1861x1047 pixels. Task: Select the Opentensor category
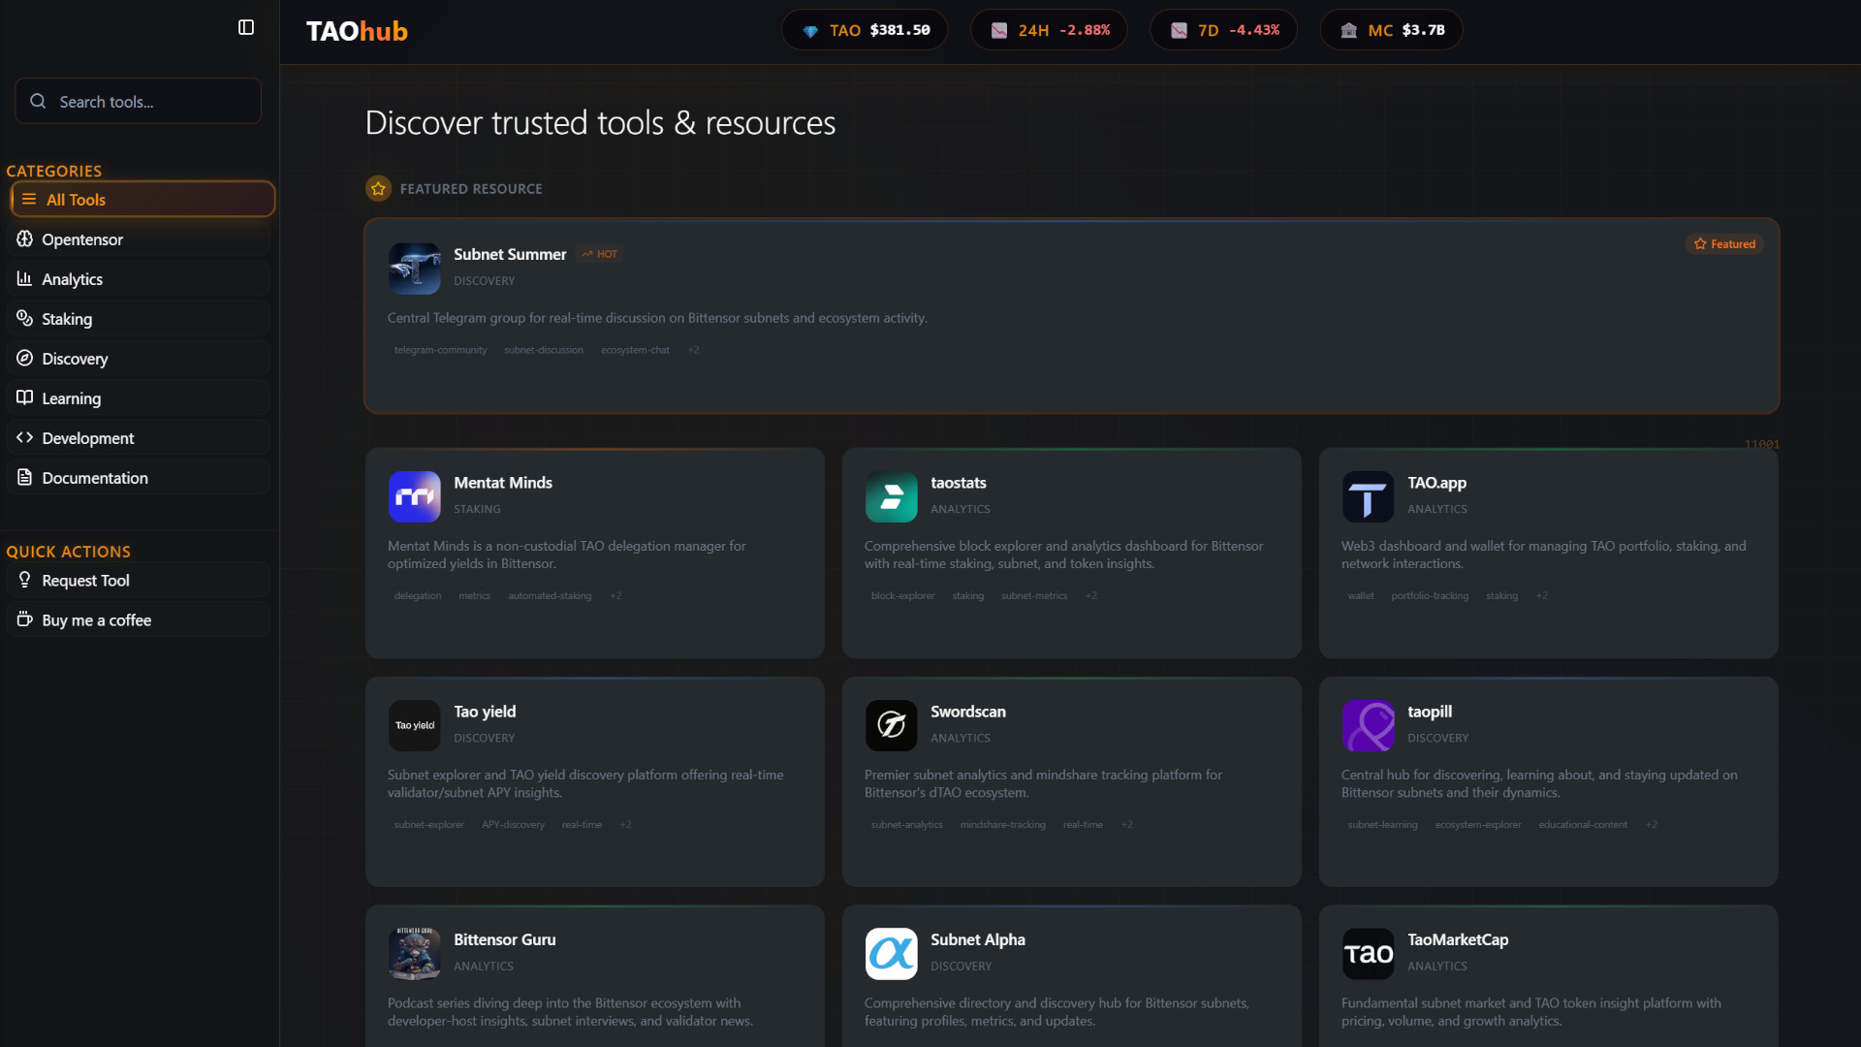pyautogui.click(x=139, y=239)
